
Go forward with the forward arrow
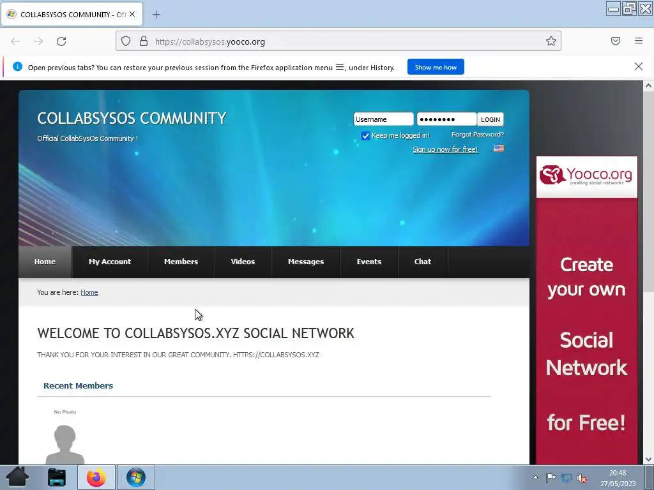pyautogui.click(x=38, y=41)
